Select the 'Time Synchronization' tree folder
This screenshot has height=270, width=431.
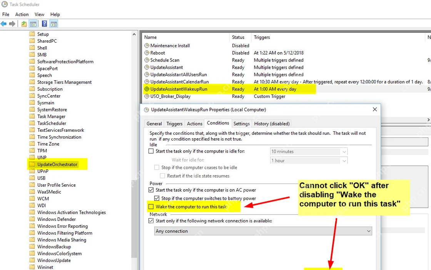[59, 137]
